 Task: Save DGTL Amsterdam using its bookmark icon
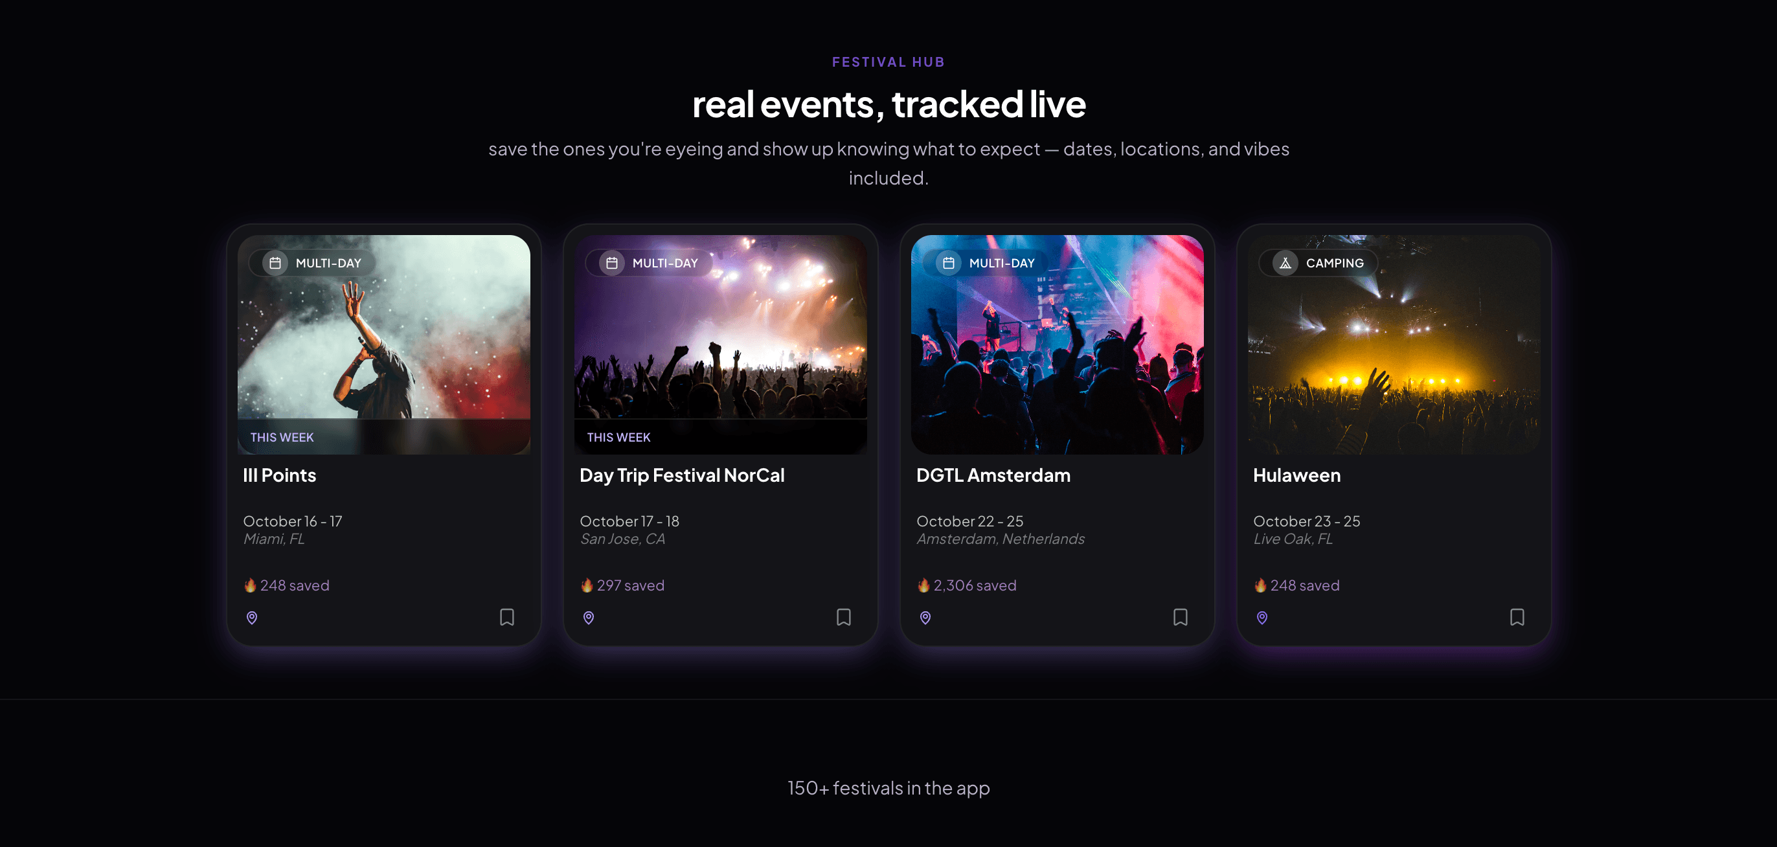click(1181, 616)
